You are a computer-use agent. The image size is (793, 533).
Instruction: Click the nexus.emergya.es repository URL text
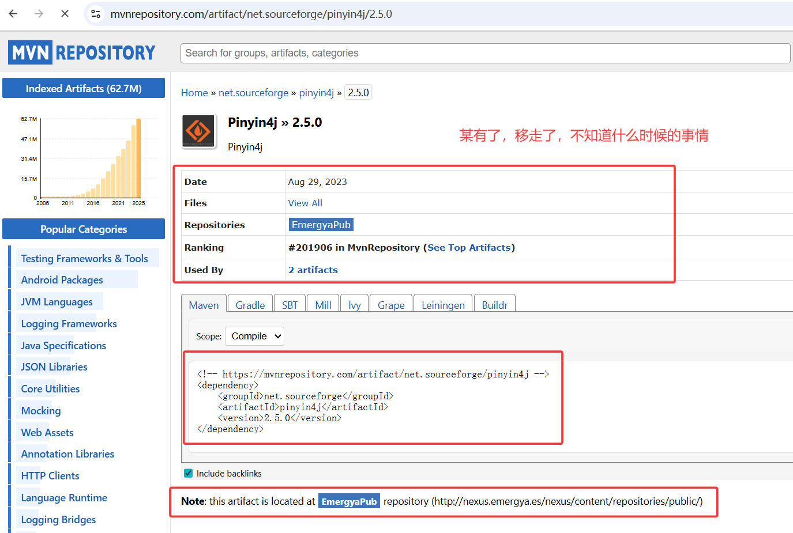pyautogui.click(x=567, y=501)
